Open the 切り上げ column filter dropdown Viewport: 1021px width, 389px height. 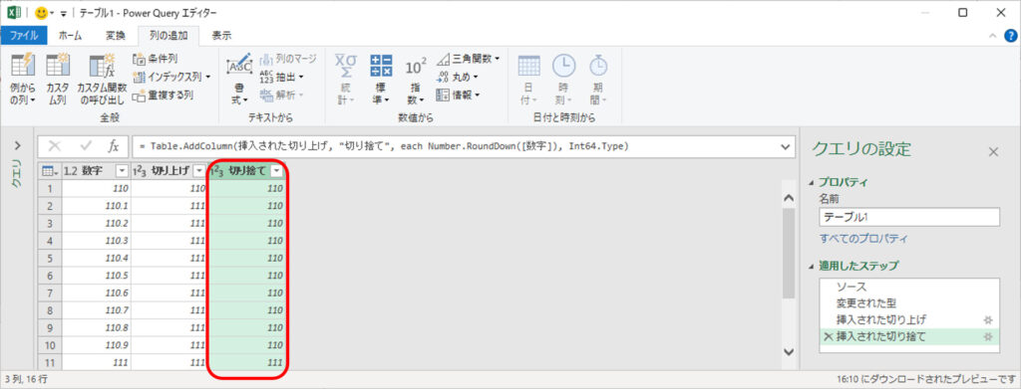(199, 171)
